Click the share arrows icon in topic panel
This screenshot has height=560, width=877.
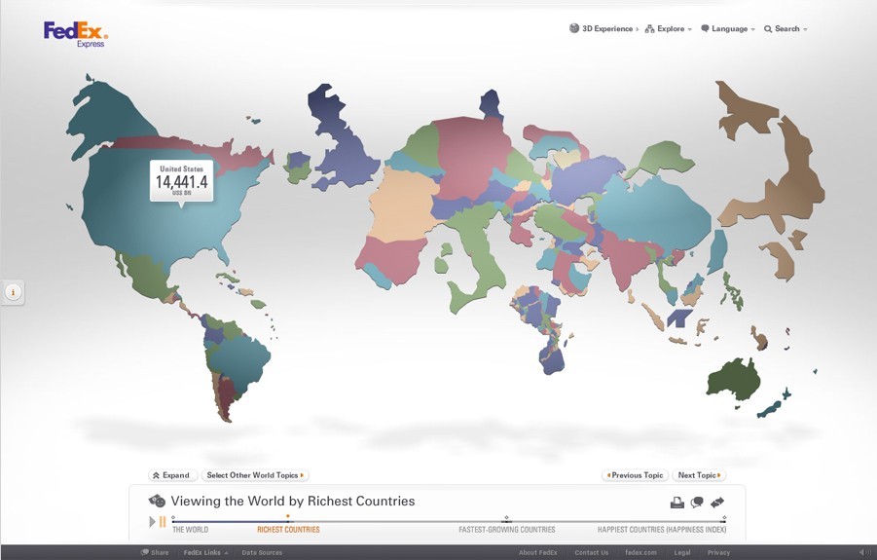(717, 503)
